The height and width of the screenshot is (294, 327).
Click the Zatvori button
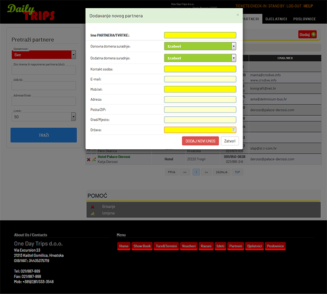229,141
